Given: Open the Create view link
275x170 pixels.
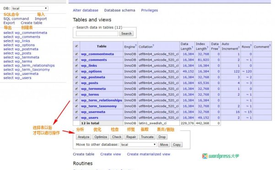Looking at the screenshot, I should (110, 154).
